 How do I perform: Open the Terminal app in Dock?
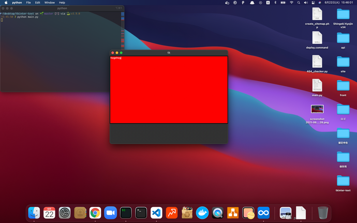(x=141, y=213)
